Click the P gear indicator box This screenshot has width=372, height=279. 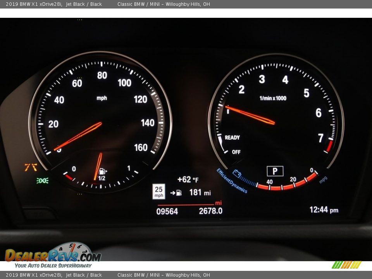275,171
